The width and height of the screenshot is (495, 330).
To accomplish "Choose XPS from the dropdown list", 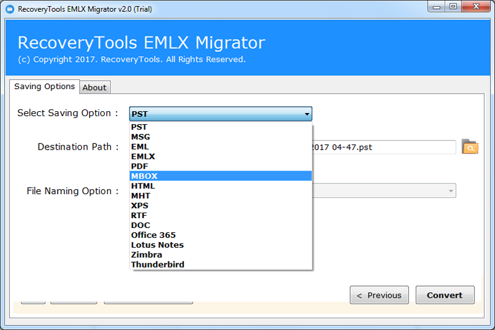I will click(x=221, y=206).
